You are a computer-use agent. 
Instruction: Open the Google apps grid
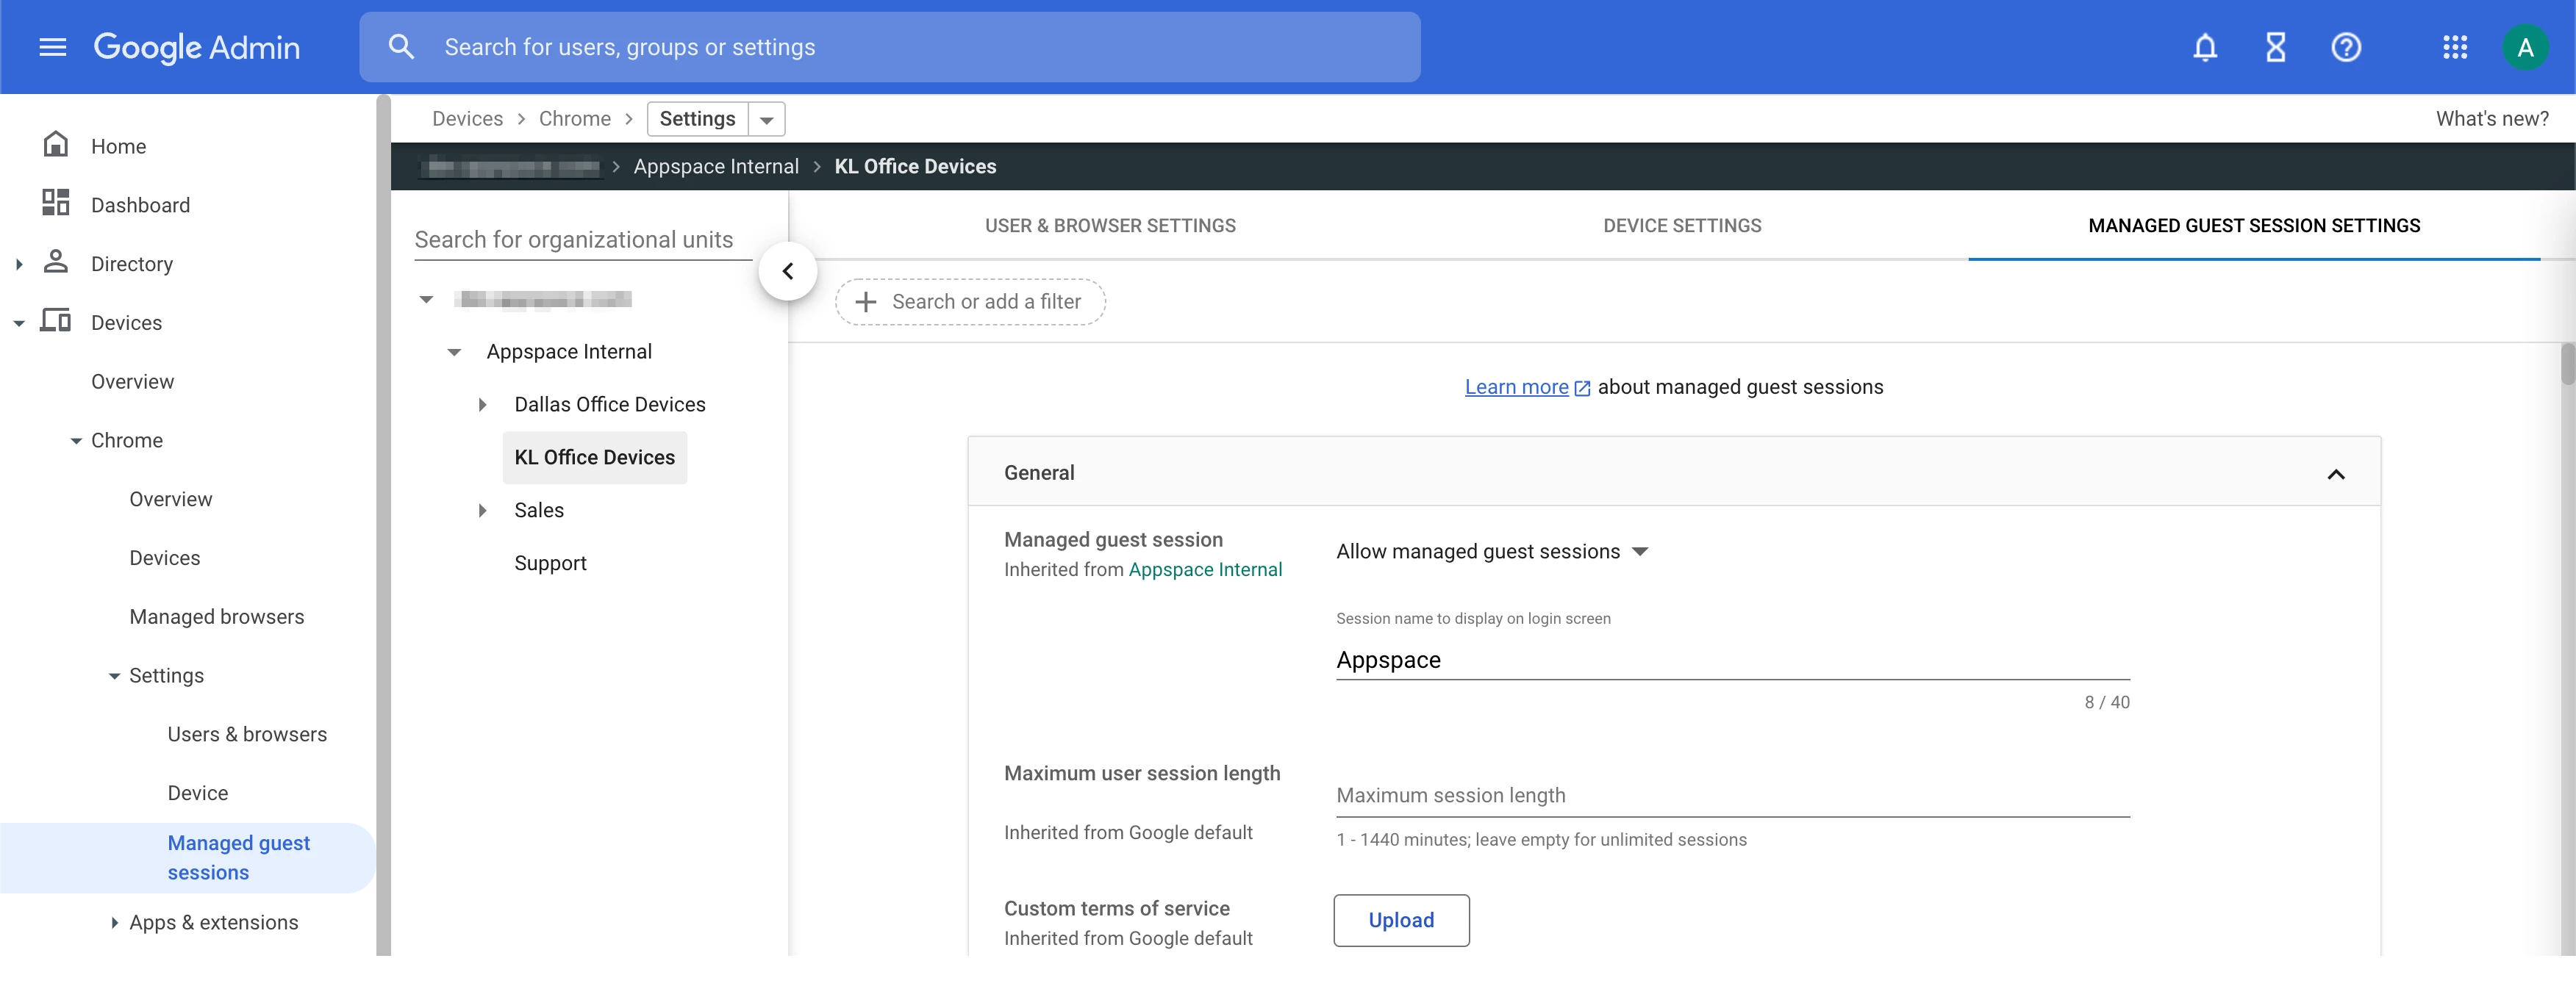[2454, 47]
